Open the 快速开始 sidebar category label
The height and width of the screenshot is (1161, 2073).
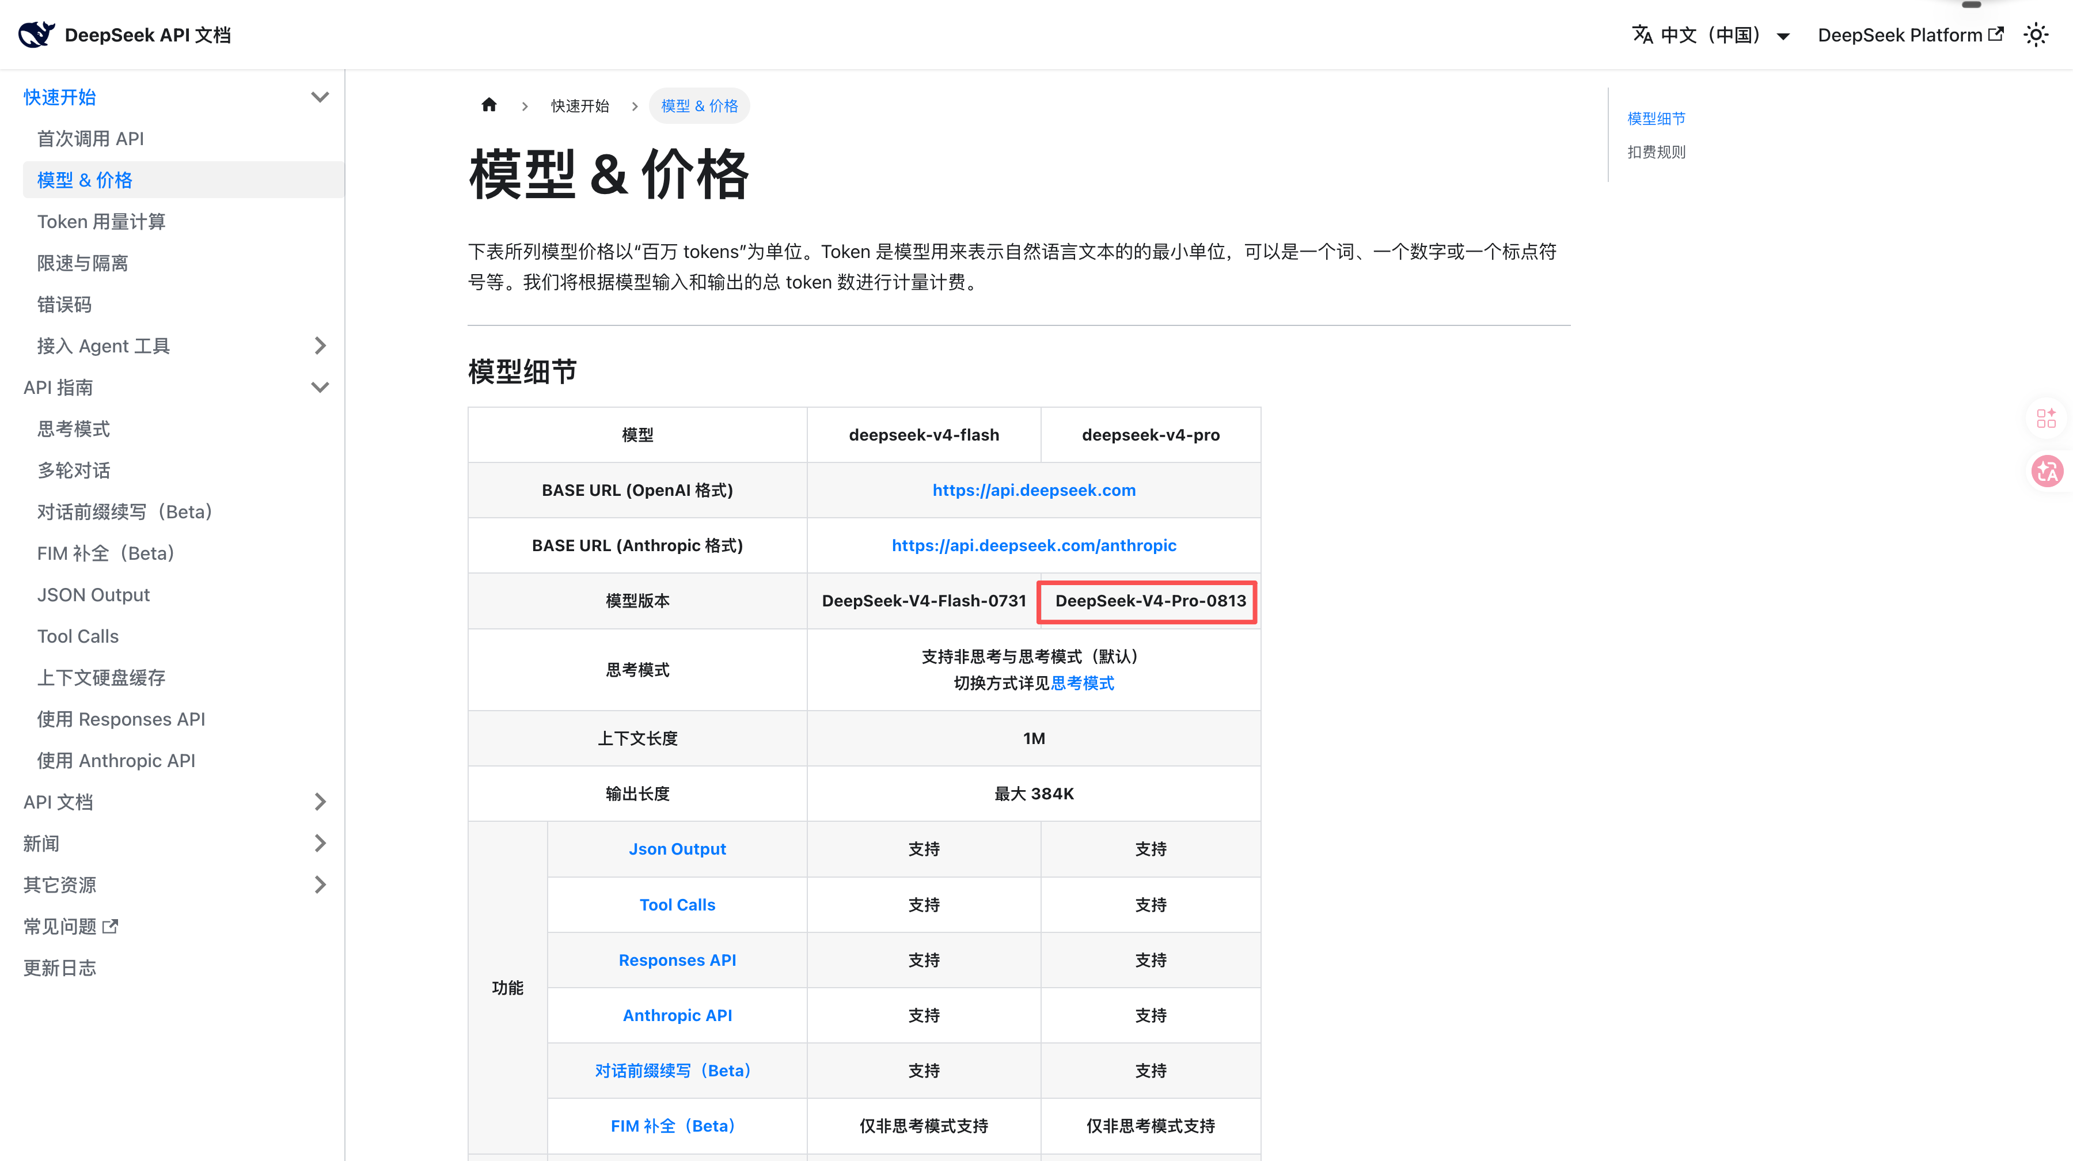coord(60,97)
